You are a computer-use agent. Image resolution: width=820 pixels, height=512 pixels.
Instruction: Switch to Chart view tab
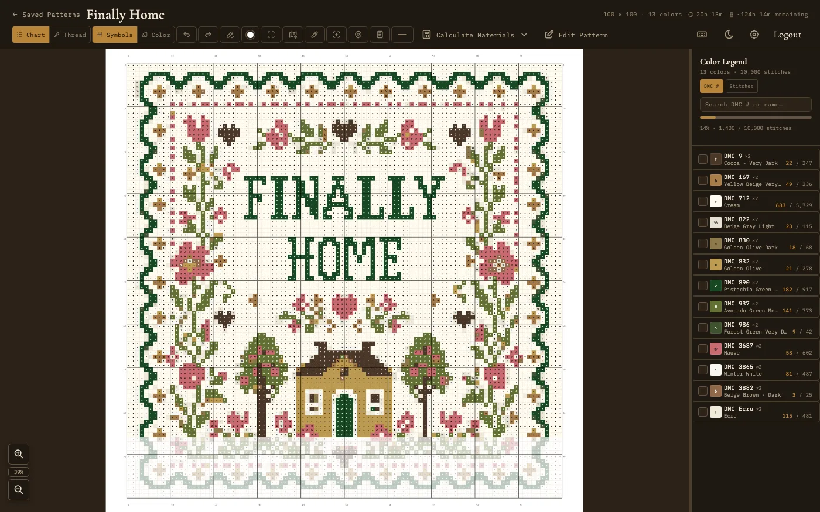coord(30,35)
